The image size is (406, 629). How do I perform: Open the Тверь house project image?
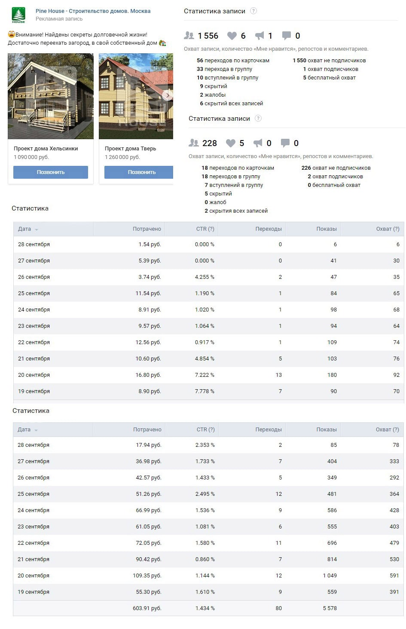(x=136, y=96)
